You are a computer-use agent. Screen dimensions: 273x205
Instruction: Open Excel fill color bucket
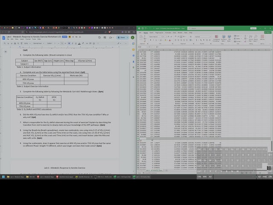pos(166,40)
